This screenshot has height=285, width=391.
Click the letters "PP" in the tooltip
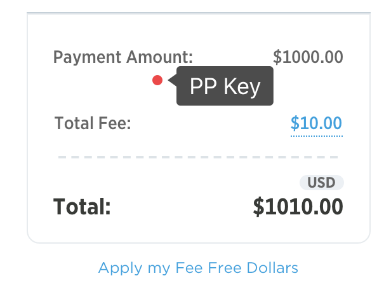[x=204, y=86]
